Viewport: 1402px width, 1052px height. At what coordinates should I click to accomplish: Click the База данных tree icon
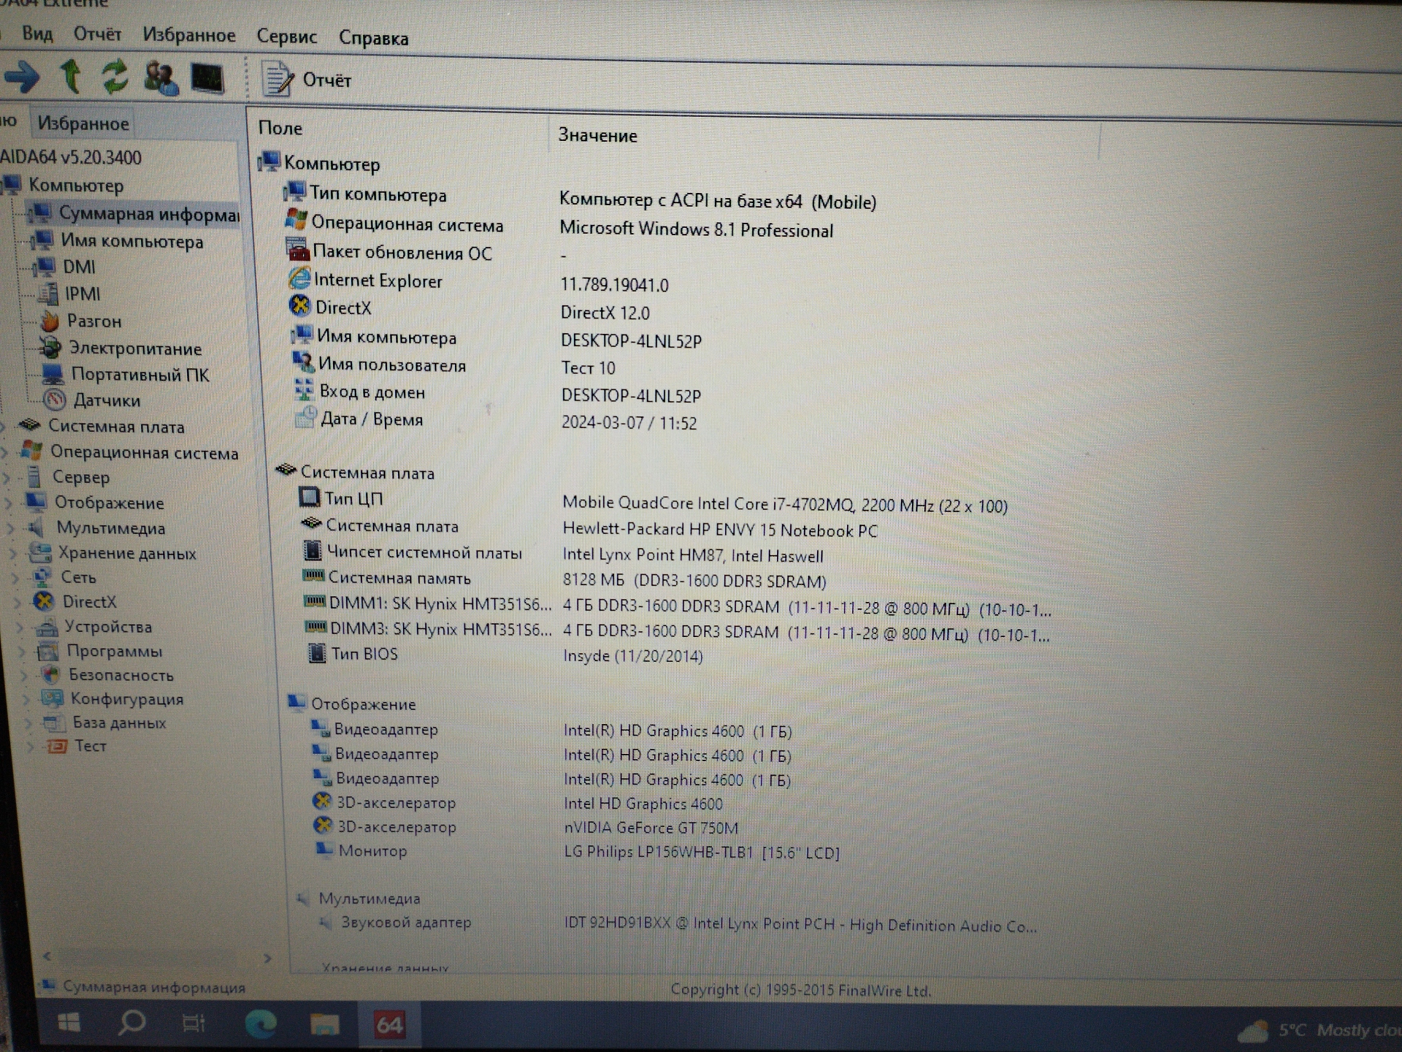[x=54, y=723]
